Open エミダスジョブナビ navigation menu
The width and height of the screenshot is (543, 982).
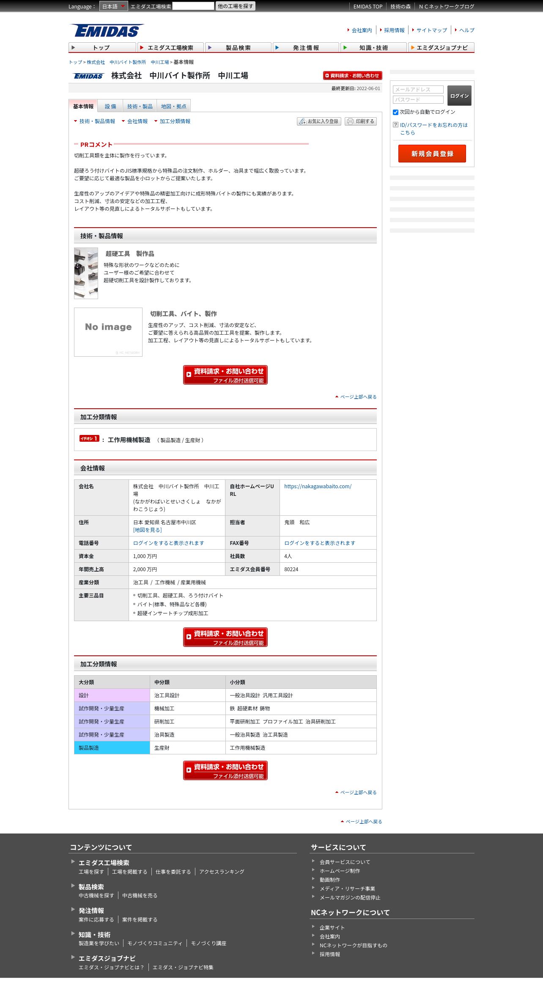(441, 47)
